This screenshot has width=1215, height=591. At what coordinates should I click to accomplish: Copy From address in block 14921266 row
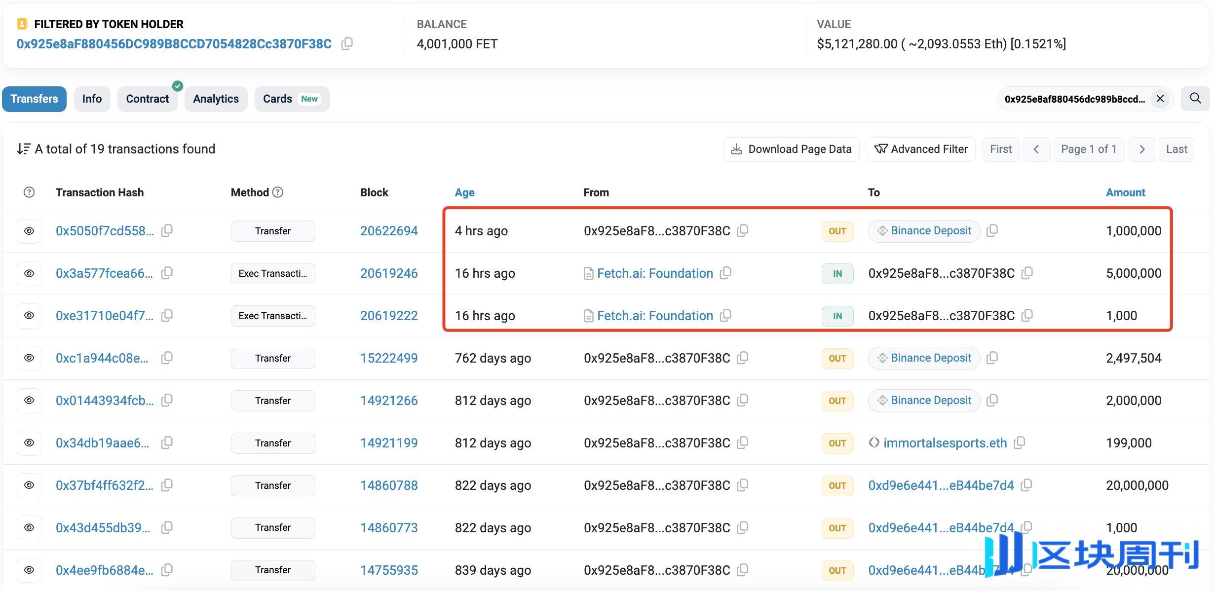(x=743, y=400)
